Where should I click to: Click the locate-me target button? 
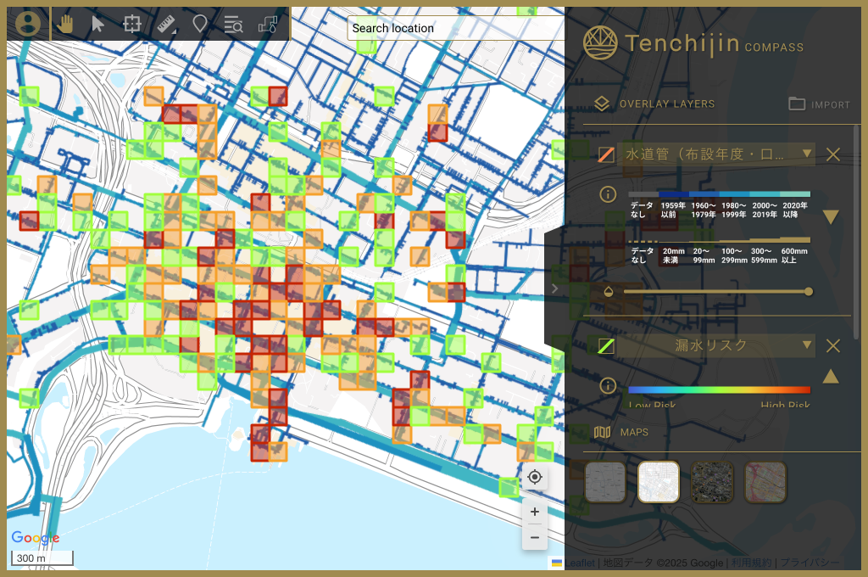tap(535, 477)
